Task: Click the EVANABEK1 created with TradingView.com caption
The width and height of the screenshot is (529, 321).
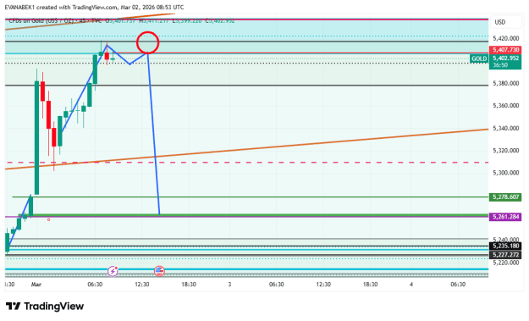Action: [94, 7]
